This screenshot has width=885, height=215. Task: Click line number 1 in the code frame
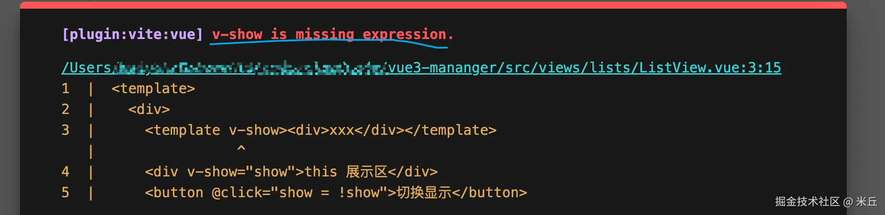[66, 88]
